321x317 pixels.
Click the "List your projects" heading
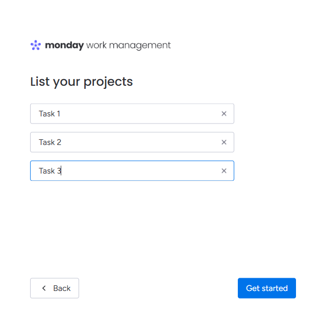coord(82,82)
